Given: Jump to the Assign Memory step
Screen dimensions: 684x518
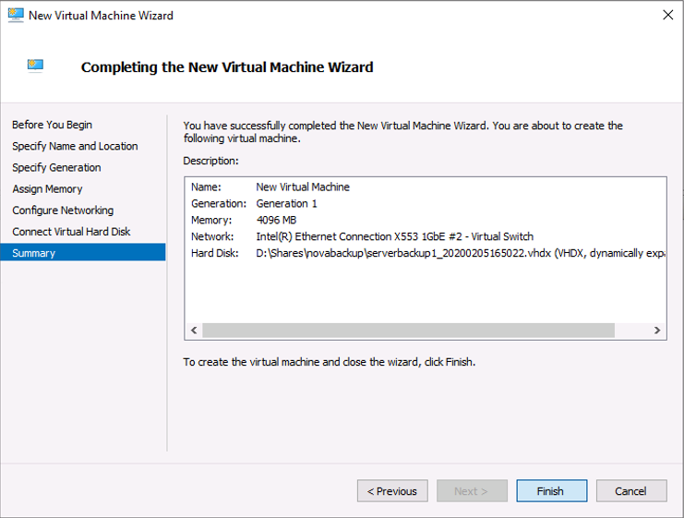Looking at the screenshot, I should pos(47,188).
